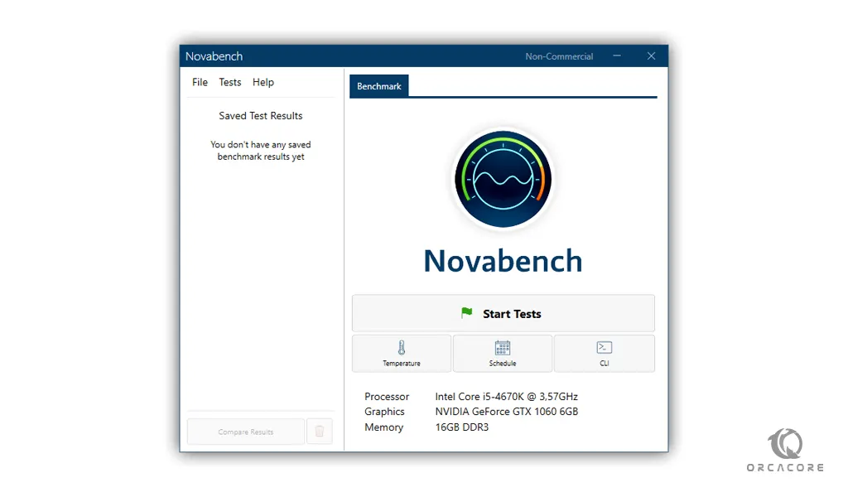Screen dimensions: 848x497
Task: Click the large Novabench title text
Action: pos(503,261)
